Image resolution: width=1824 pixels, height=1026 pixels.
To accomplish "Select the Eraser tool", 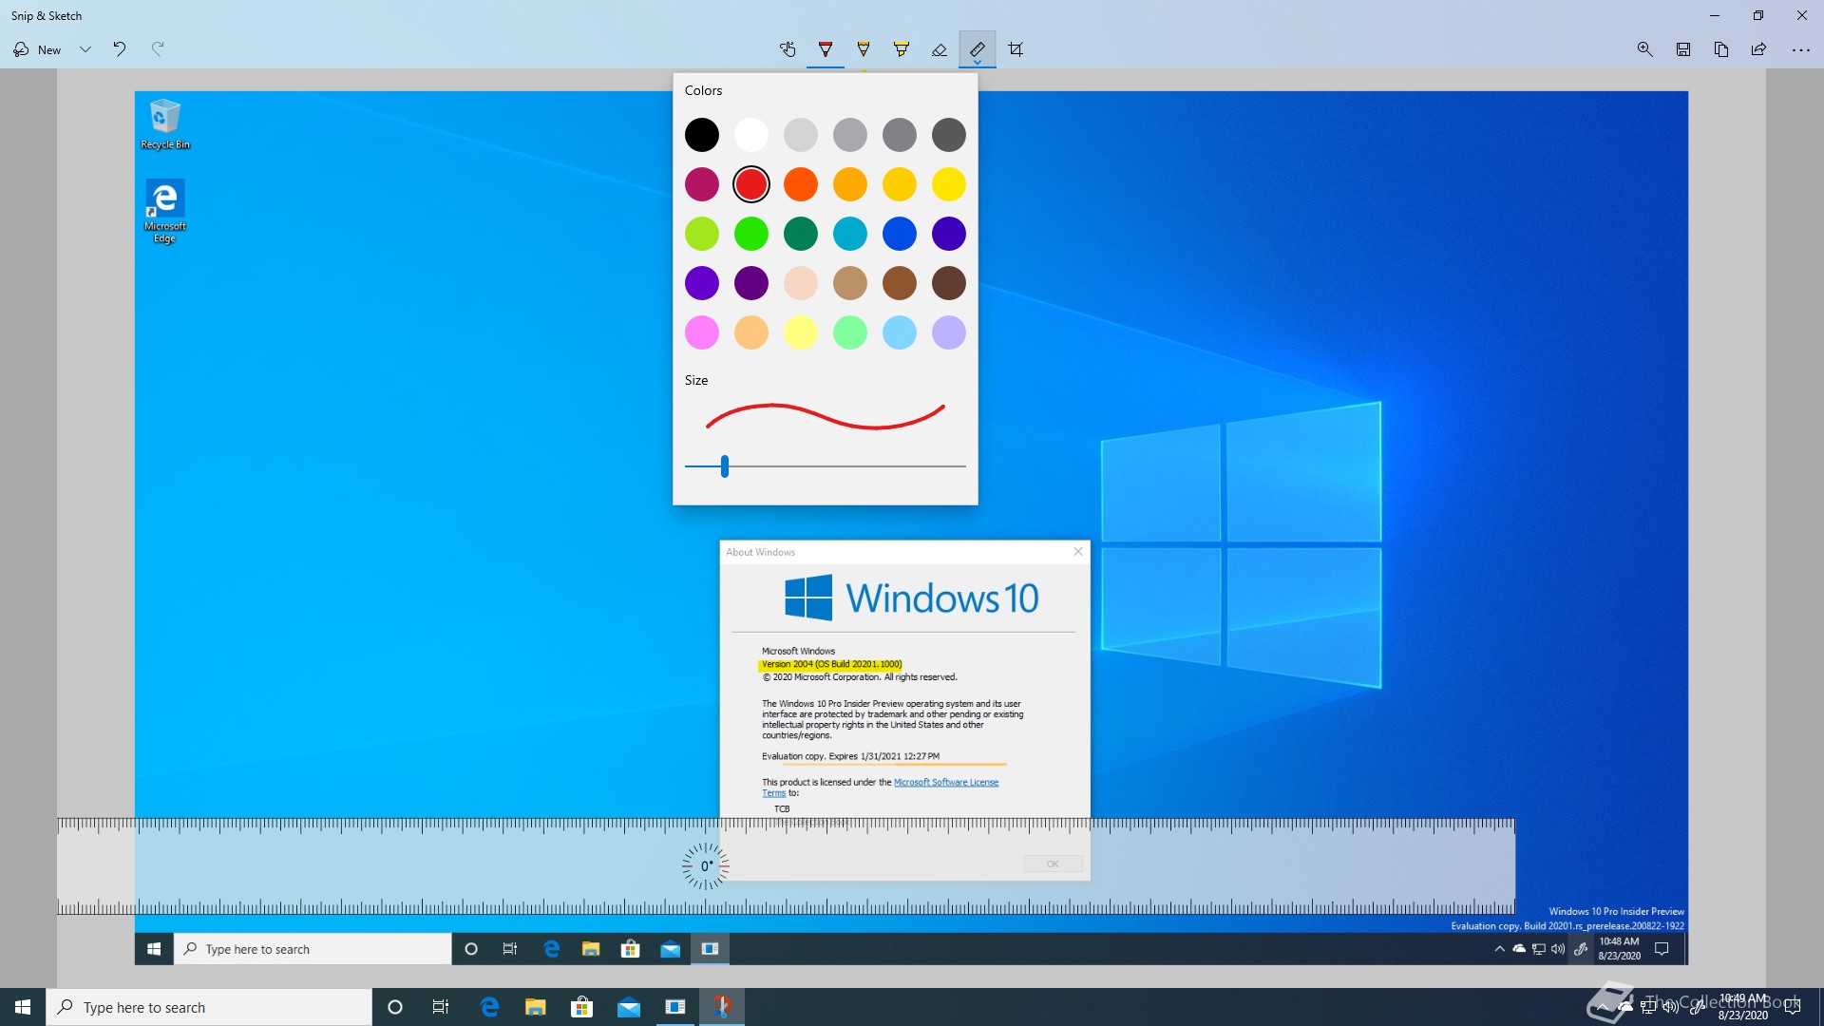I will pos(940,49).
